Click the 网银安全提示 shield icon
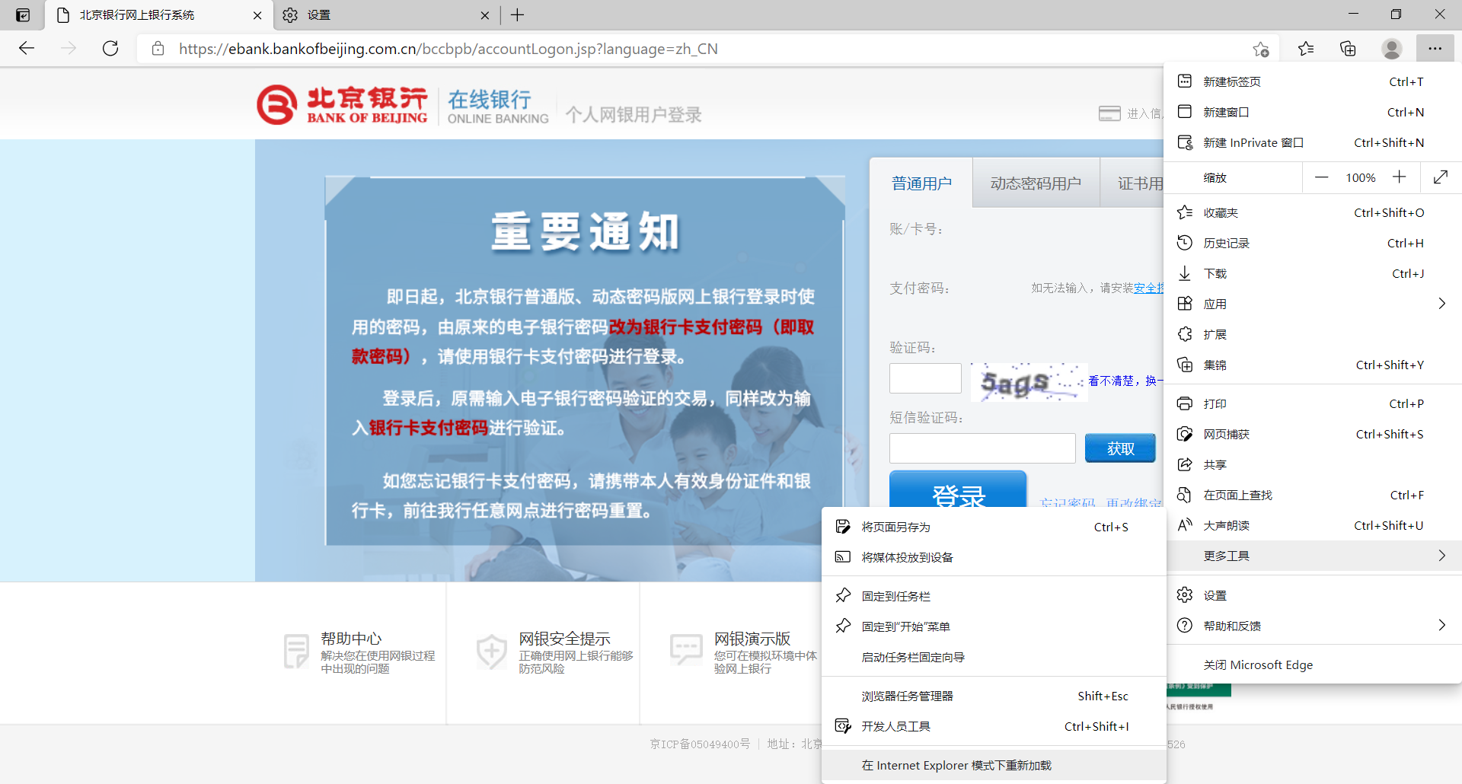The height and width of the screenshot is (784, 1462). coord(491,651)
